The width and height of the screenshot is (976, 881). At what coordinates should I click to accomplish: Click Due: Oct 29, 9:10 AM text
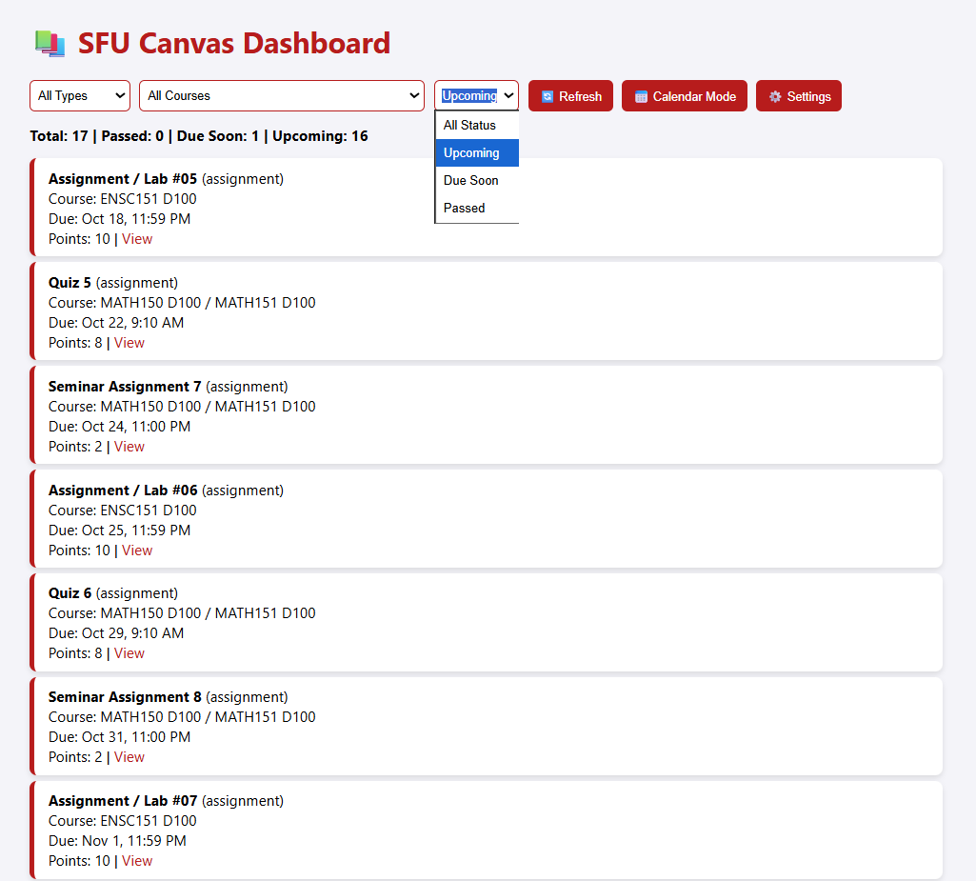[x=116, y=633]
